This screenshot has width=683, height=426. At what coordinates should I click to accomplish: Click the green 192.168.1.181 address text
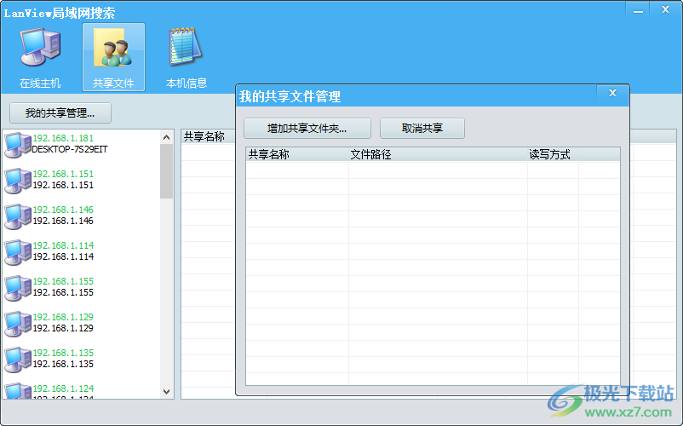(x=63, y=138)
